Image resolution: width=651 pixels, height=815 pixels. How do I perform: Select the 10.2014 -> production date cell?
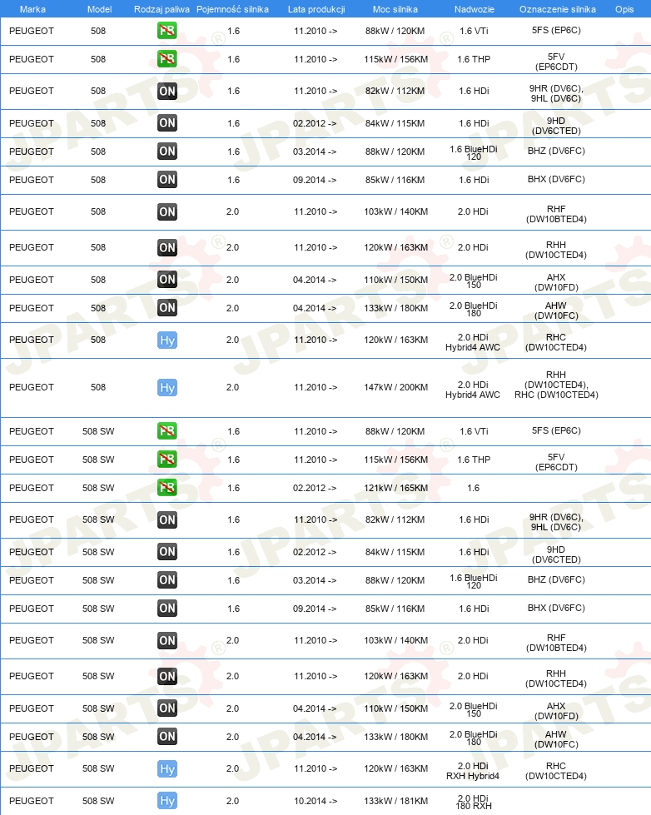coord(316,801)
